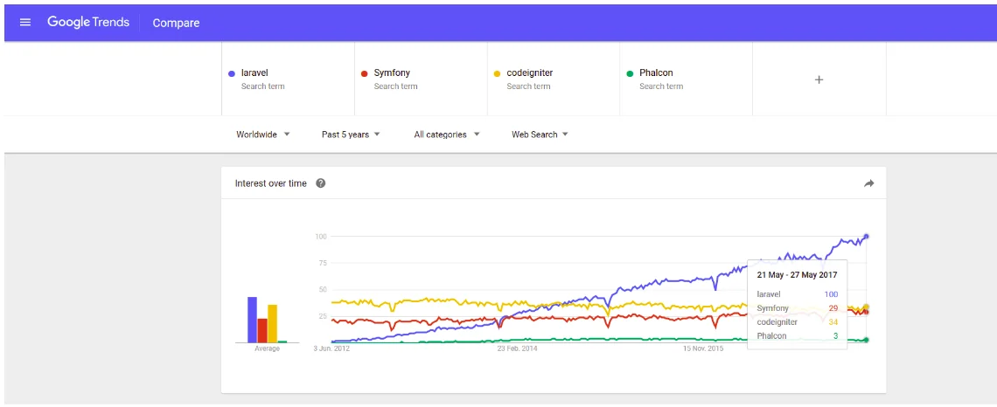This screenshot has height=407, width=997.
Task: Click the green Phalcon color dot
Action: click(630, 73)
